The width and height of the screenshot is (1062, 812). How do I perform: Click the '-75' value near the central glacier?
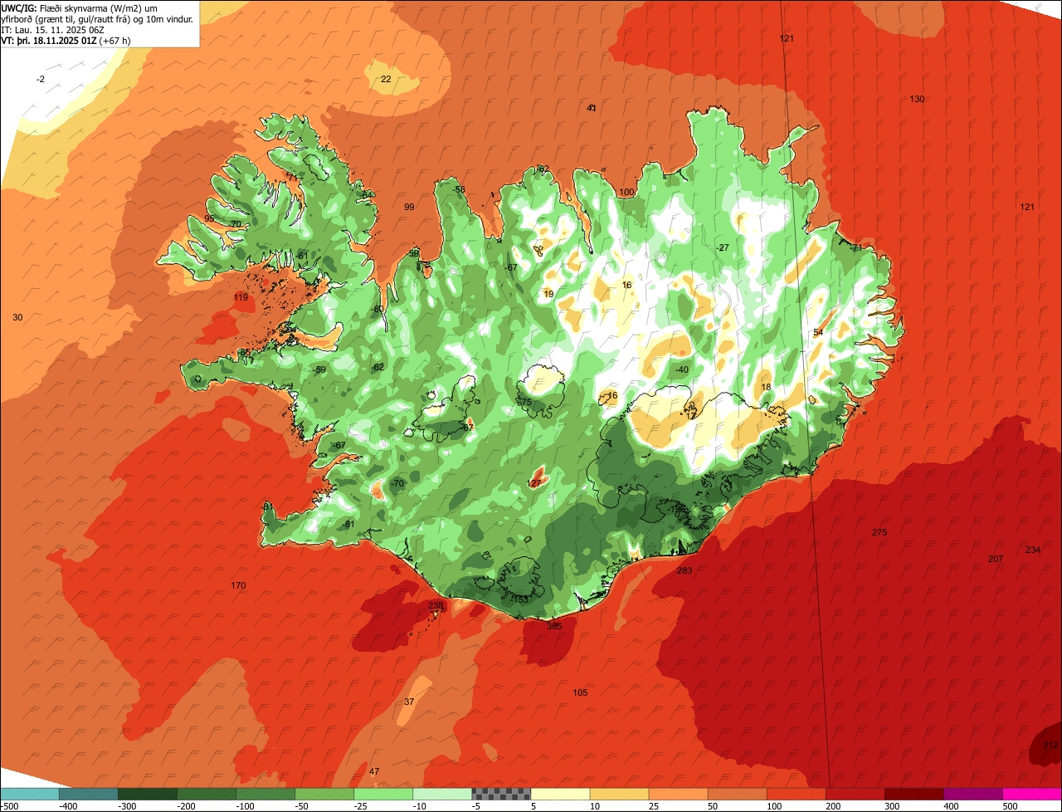tap(524, 402)
